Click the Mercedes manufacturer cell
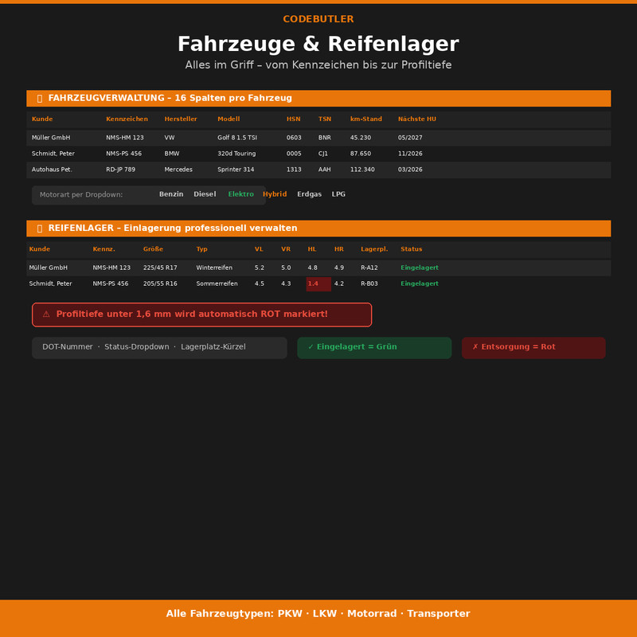Image resolution: width=637 pixels, height=637 pixels. [x=178, y=170]
